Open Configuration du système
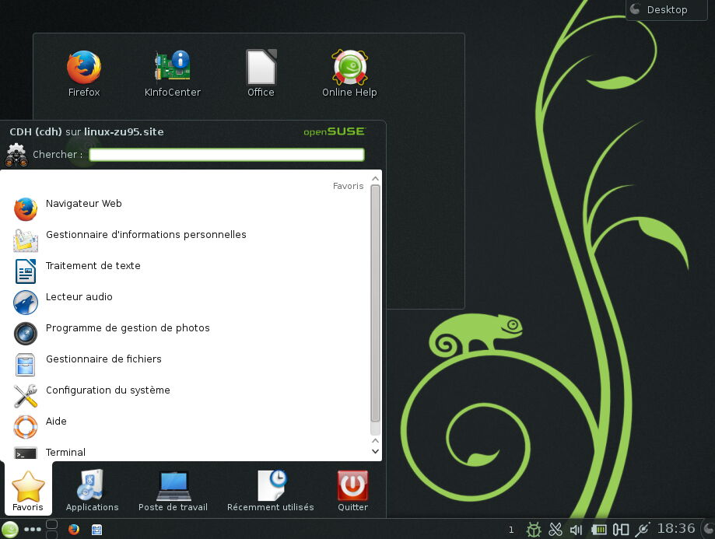Image resolution: width=715 pixels, height=539 pixels. point(108,390)
